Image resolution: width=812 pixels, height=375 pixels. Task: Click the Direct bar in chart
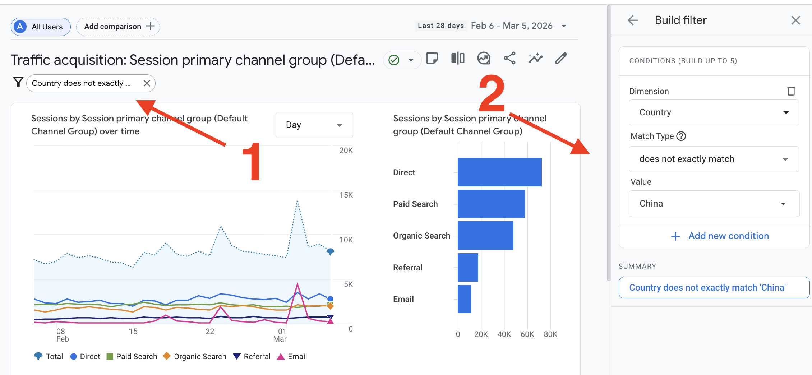(499, 172)
